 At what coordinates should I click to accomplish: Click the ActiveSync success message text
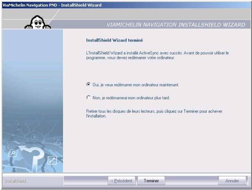coord(157,55)
